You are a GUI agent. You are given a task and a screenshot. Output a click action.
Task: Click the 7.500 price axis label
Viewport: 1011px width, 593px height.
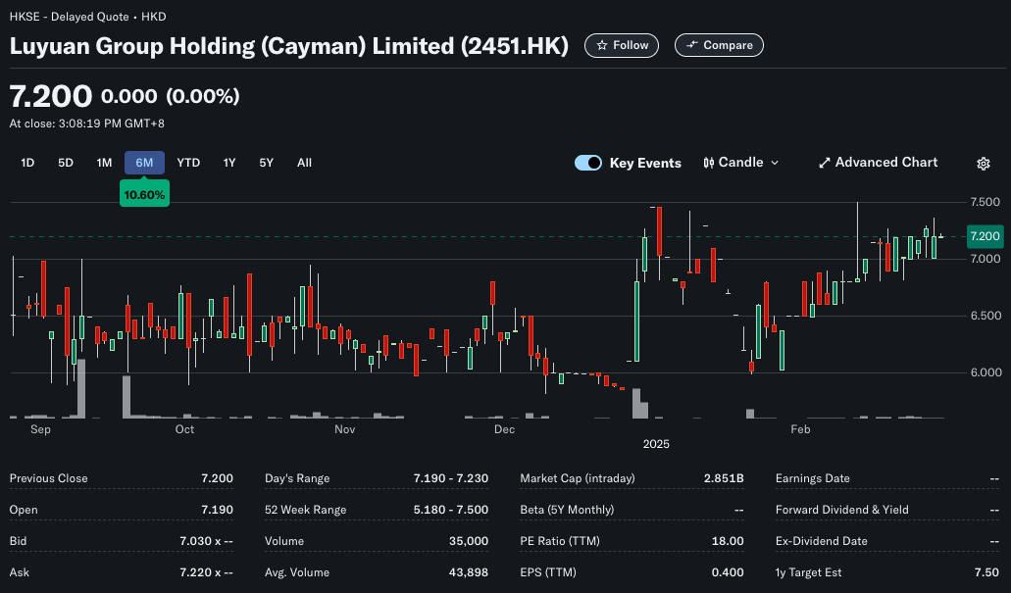tap(986, 202)
